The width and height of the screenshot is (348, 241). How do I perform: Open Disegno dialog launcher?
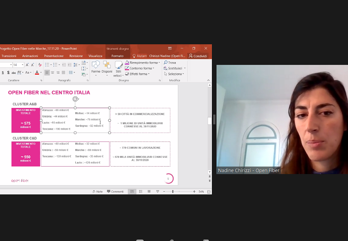160,81
